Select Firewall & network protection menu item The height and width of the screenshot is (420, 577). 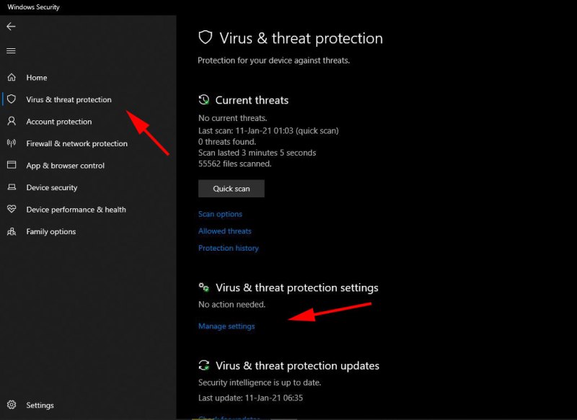76,143
